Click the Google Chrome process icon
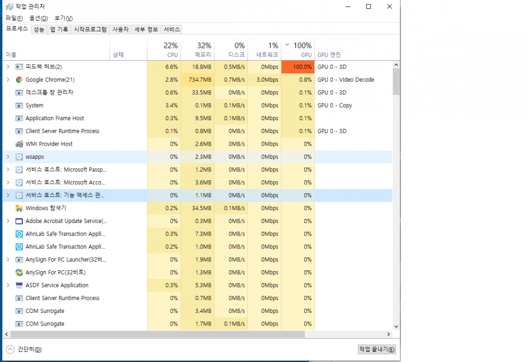The width and height of the screenshot is (528, 362). click(19, 80)
